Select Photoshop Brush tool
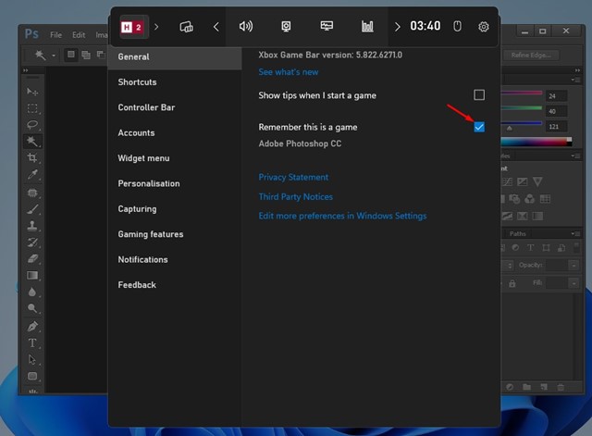 [32, 209]
